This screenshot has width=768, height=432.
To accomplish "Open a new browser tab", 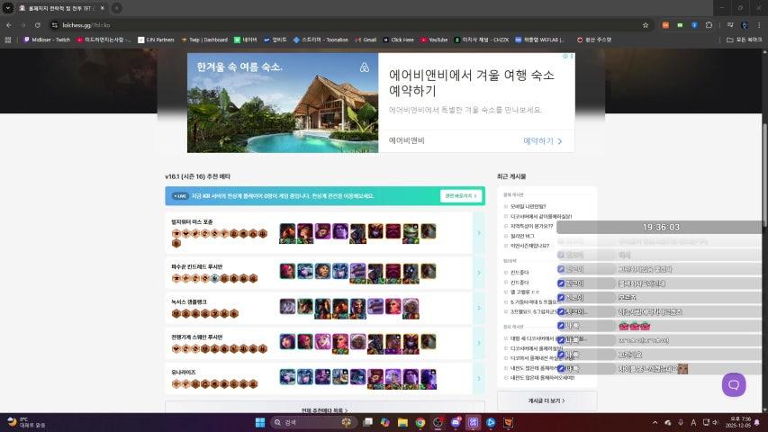I will click(116, 8).
